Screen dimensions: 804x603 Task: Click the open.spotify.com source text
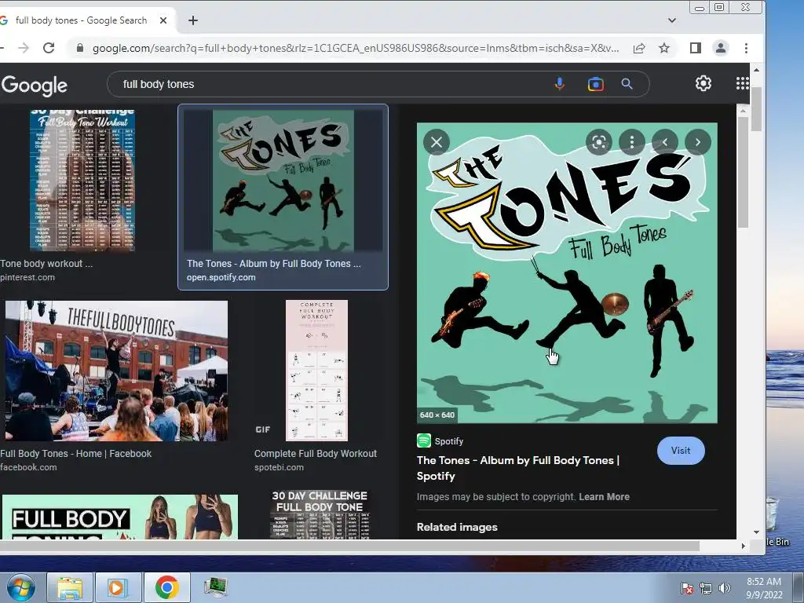point(221,277)
